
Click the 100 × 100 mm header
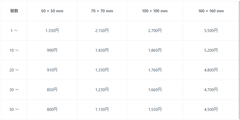pyautogui.click(x=155, y=11)
